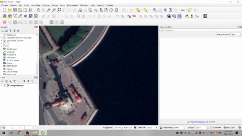242x136 pixels.
Task: Click the New Shapefile Layer V icon
Action: (x=15, y=16)
